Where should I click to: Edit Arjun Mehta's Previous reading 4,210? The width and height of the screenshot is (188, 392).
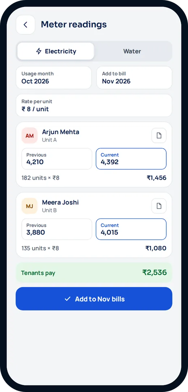pos(57,159)
